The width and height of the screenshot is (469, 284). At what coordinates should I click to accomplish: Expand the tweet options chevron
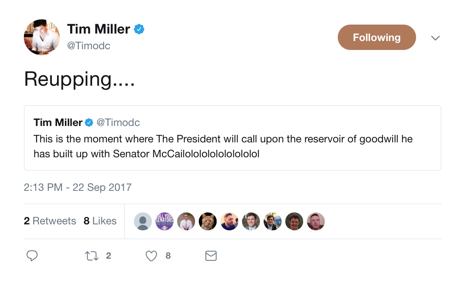click(435, 38)
